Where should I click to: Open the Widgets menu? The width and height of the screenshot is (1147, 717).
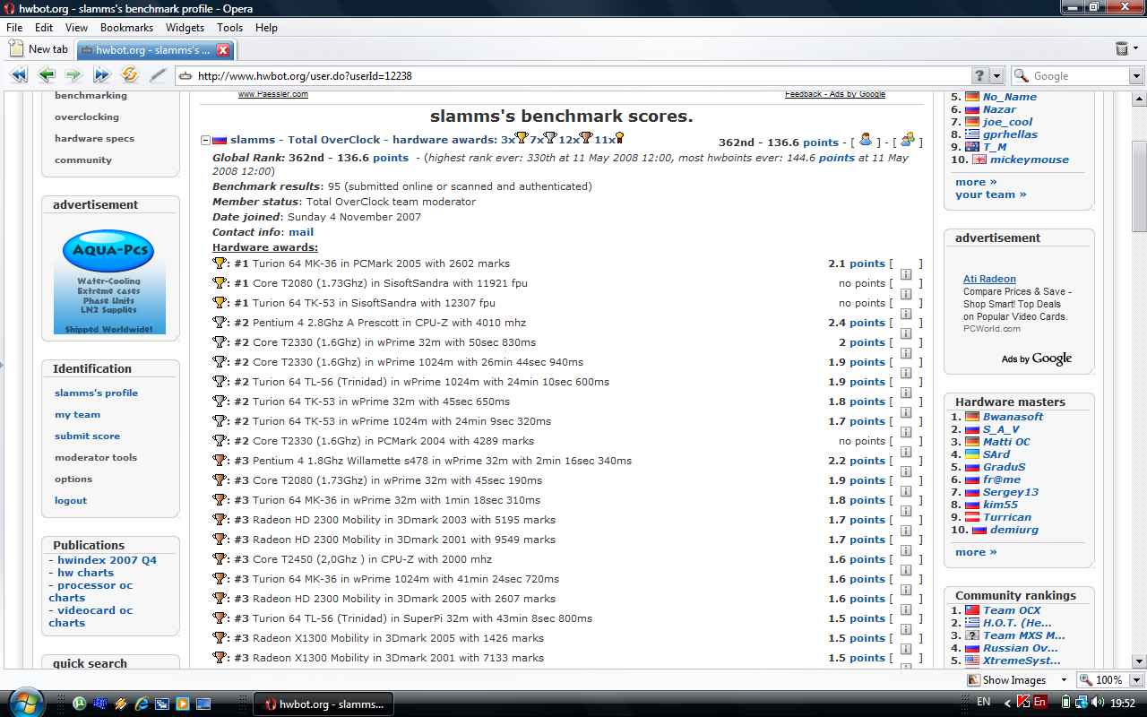(185, 28)
